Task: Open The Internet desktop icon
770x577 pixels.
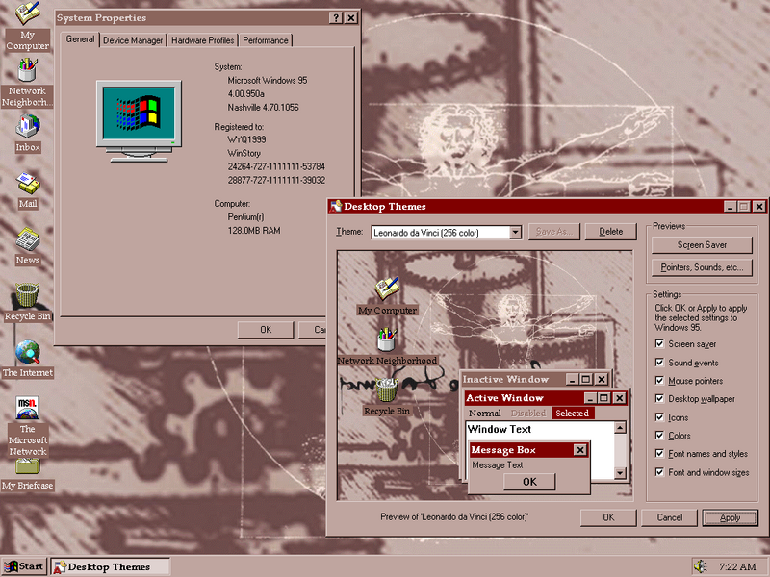Action: pos(27,350)
